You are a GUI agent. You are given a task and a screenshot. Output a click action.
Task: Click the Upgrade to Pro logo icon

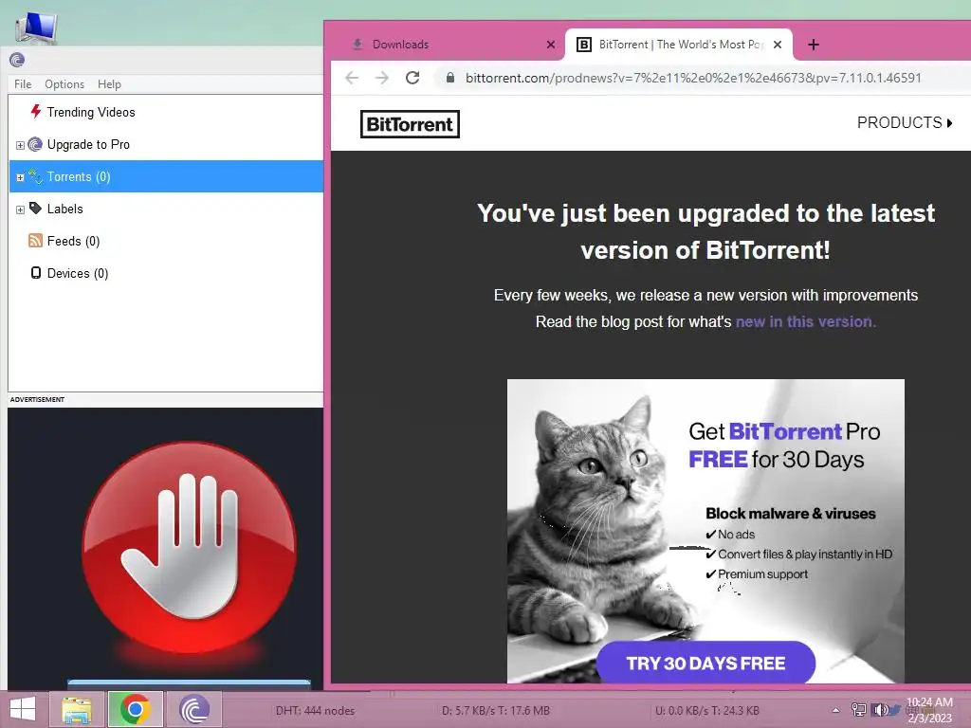35,144
